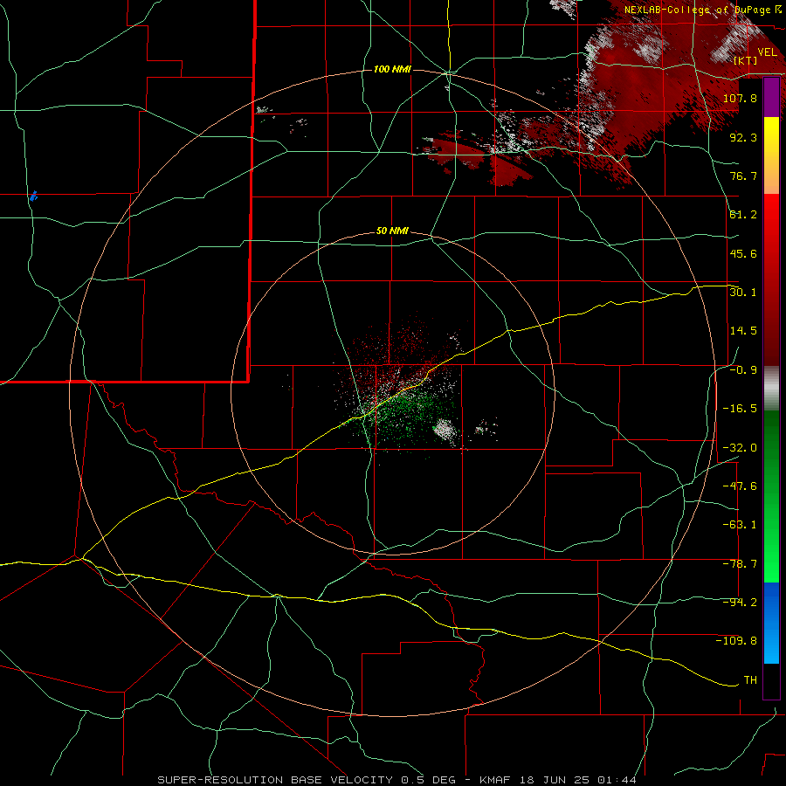Select the -109.8 legend value
This screenshot has height=786, width=786.
[736, 641]
